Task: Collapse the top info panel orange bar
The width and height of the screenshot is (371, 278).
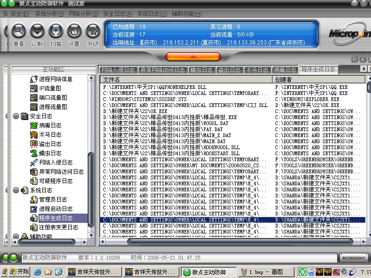Action: pyautogui.click(x=193, y=57)
